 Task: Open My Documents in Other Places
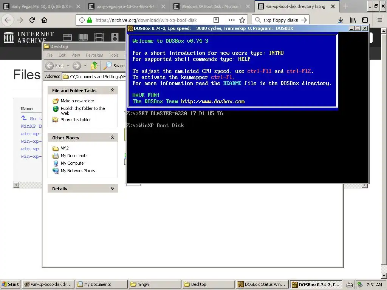click(74, 156)
